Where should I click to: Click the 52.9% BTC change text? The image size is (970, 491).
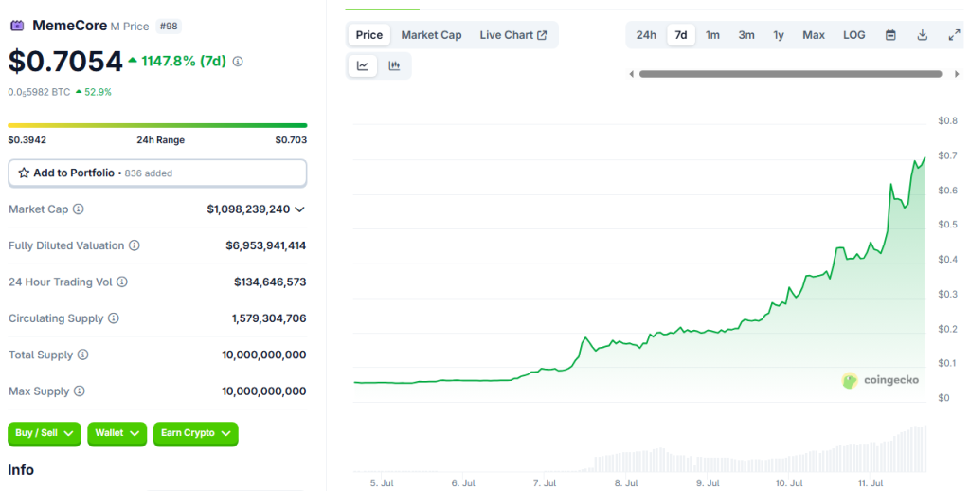pos(98,92)
